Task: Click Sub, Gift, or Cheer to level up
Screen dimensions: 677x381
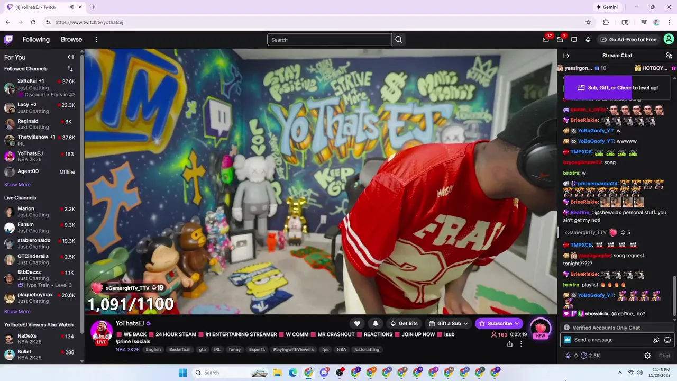Action: click(x=618, y=88)
